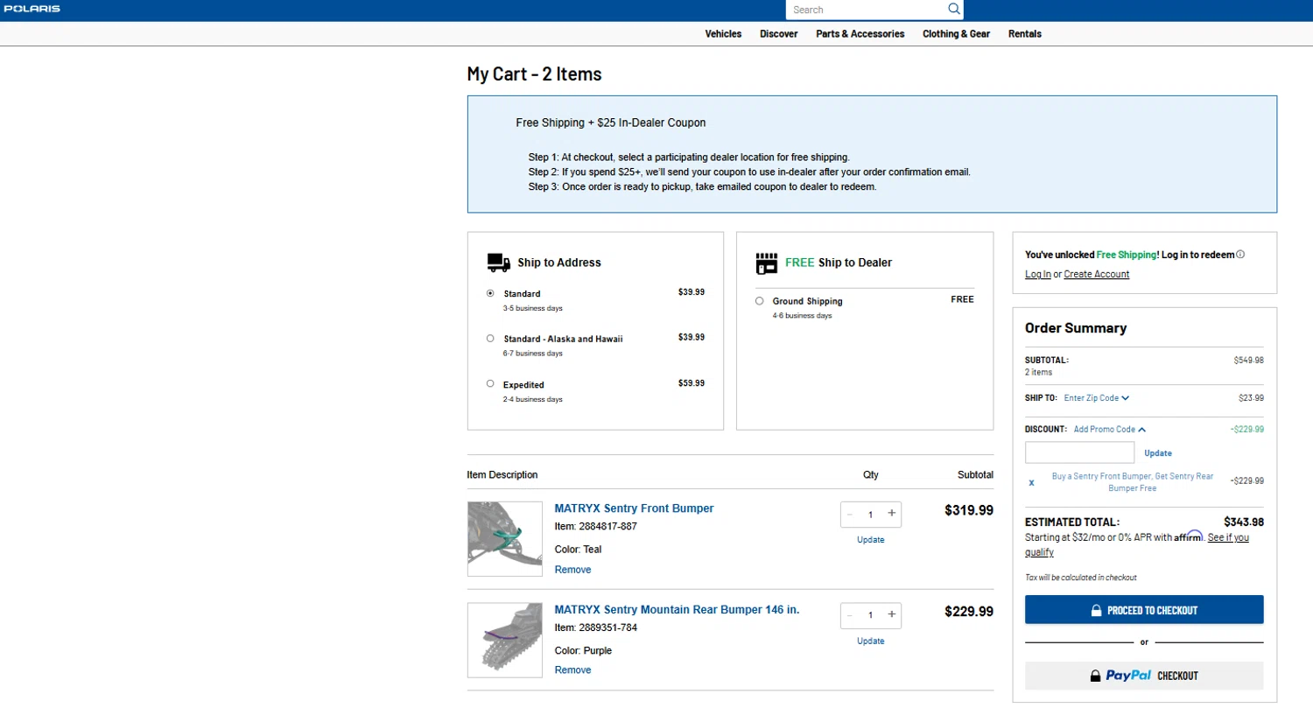Click PayPal Checkout button
This screenshot has height=708, width=1313.
pyautogui.click(x=1144, y=676)
